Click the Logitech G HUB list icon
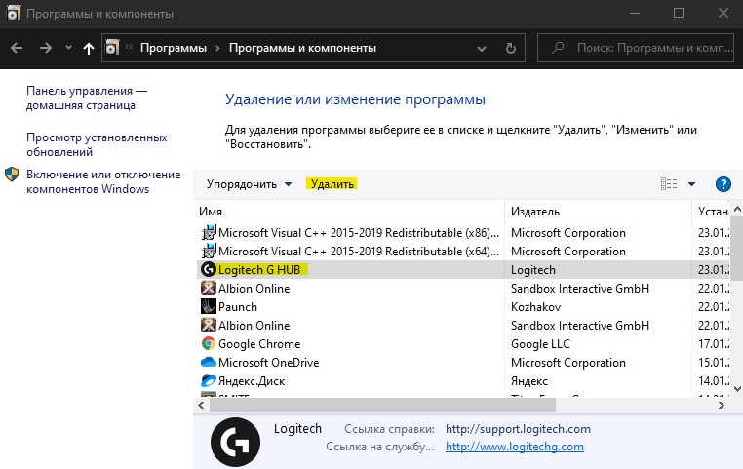This screenshot has height=469, width=743. point(209,269)
